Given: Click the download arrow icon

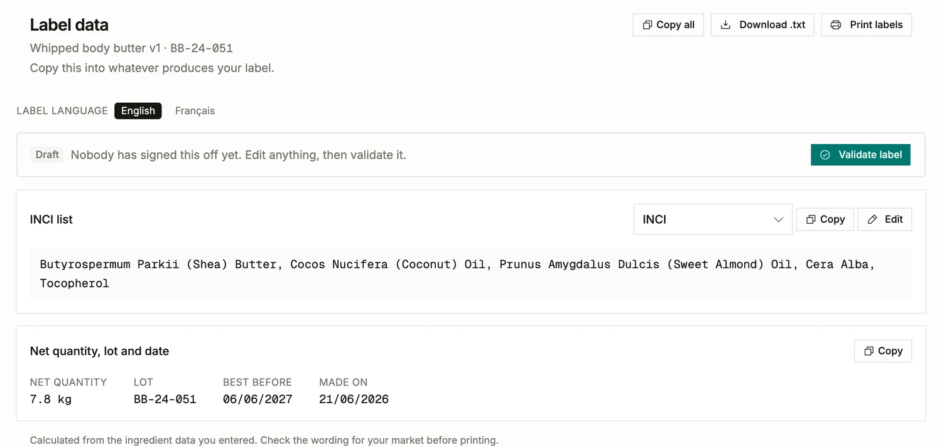Looking at the screenshot, I should (x=725, y=25).
